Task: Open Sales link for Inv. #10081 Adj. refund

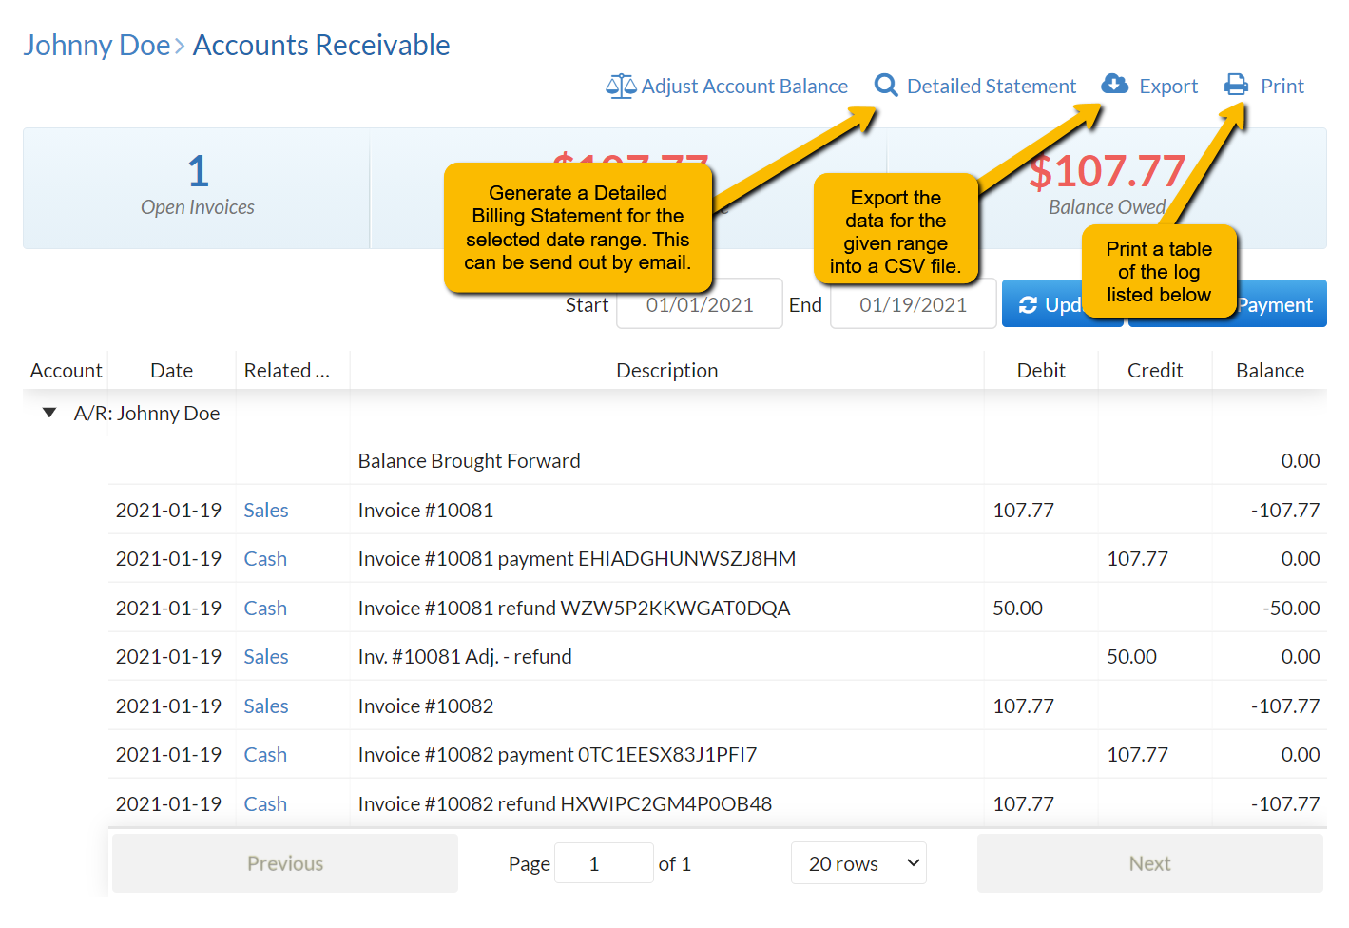Action: click(266, 657)
